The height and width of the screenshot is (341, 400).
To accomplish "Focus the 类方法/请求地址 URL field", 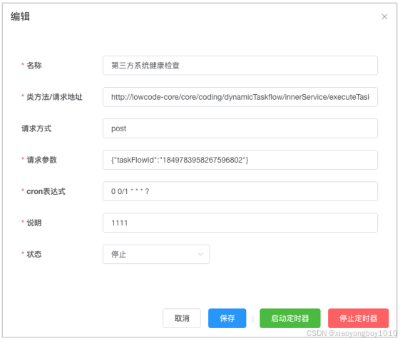I will (240, 97).
